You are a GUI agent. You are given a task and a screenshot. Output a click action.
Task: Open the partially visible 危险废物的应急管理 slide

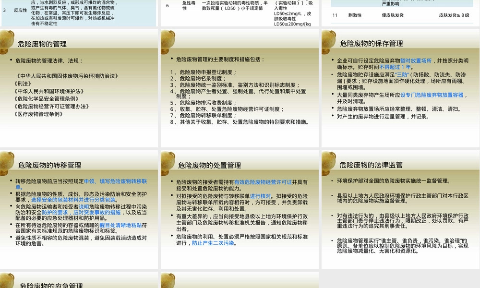tap(79, 280)
